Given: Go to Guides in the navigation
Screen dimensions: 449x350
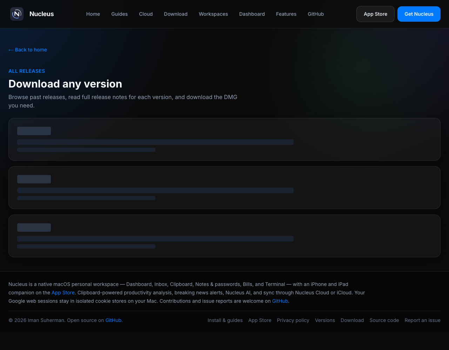Looking at the screenshot, I should tap(120, 14).
